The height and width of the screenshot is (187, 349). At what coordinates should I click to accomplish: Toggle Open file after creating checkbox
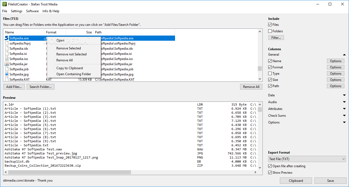click(x=270, y=166)
